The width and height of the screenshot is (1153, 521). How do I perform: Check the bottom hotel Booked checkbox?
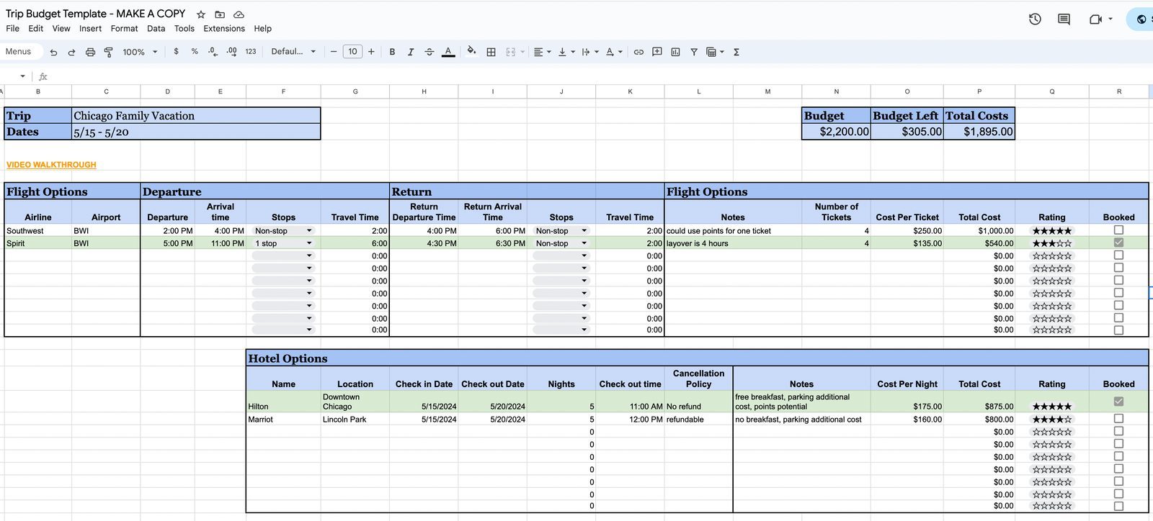pos(1118,506)
